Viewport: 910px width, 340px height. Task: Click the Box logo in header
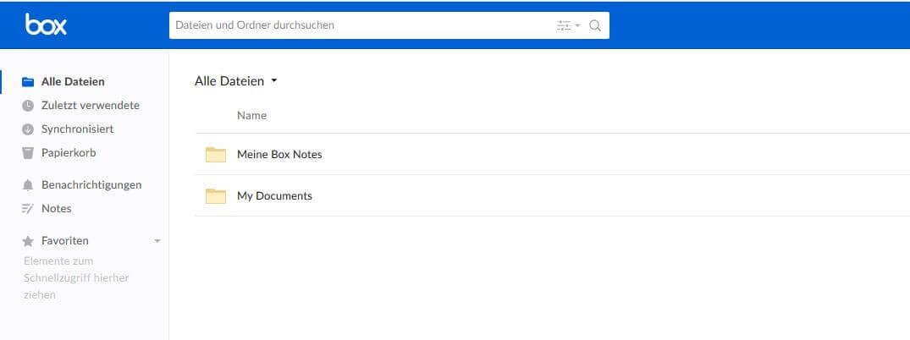46,25
